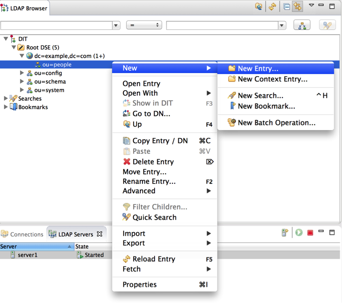
Task: Click the Searches rocket icon in the tree
Action: 13,98
